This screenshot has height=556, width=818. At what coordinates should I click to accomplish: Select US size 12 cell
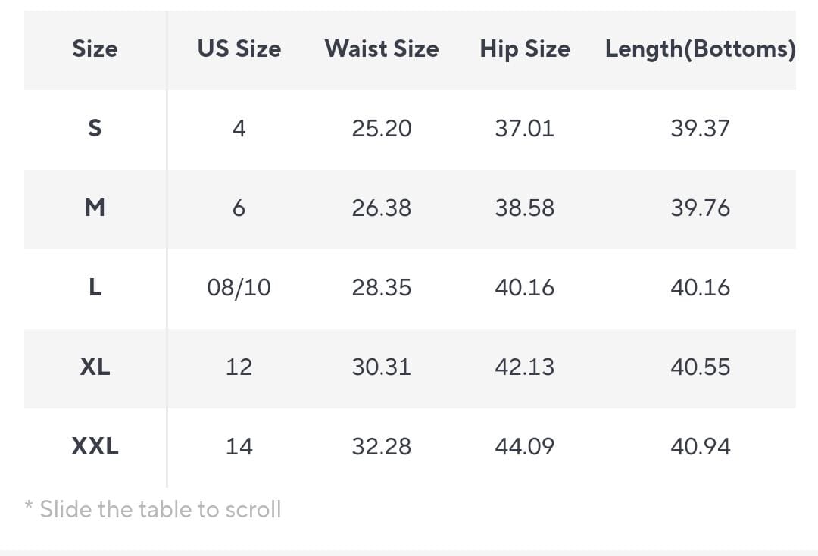tap(239, 367)
